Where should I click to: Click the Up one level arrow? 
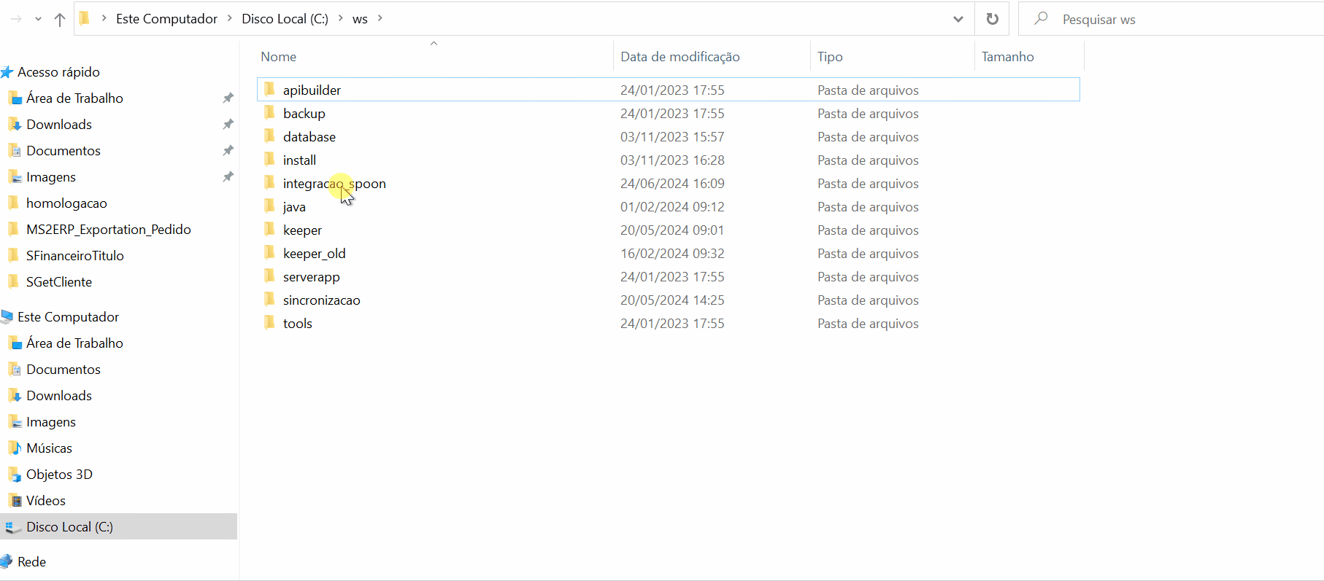[60, 20]
